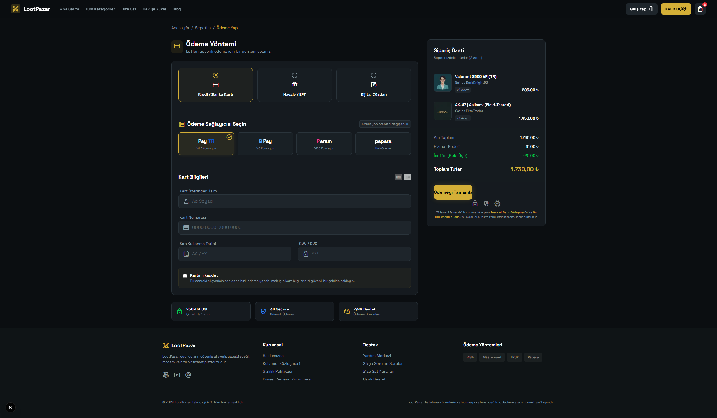
Task: Enable the Kartımı kaydet checkbox
Action: [x=185, y=276]
